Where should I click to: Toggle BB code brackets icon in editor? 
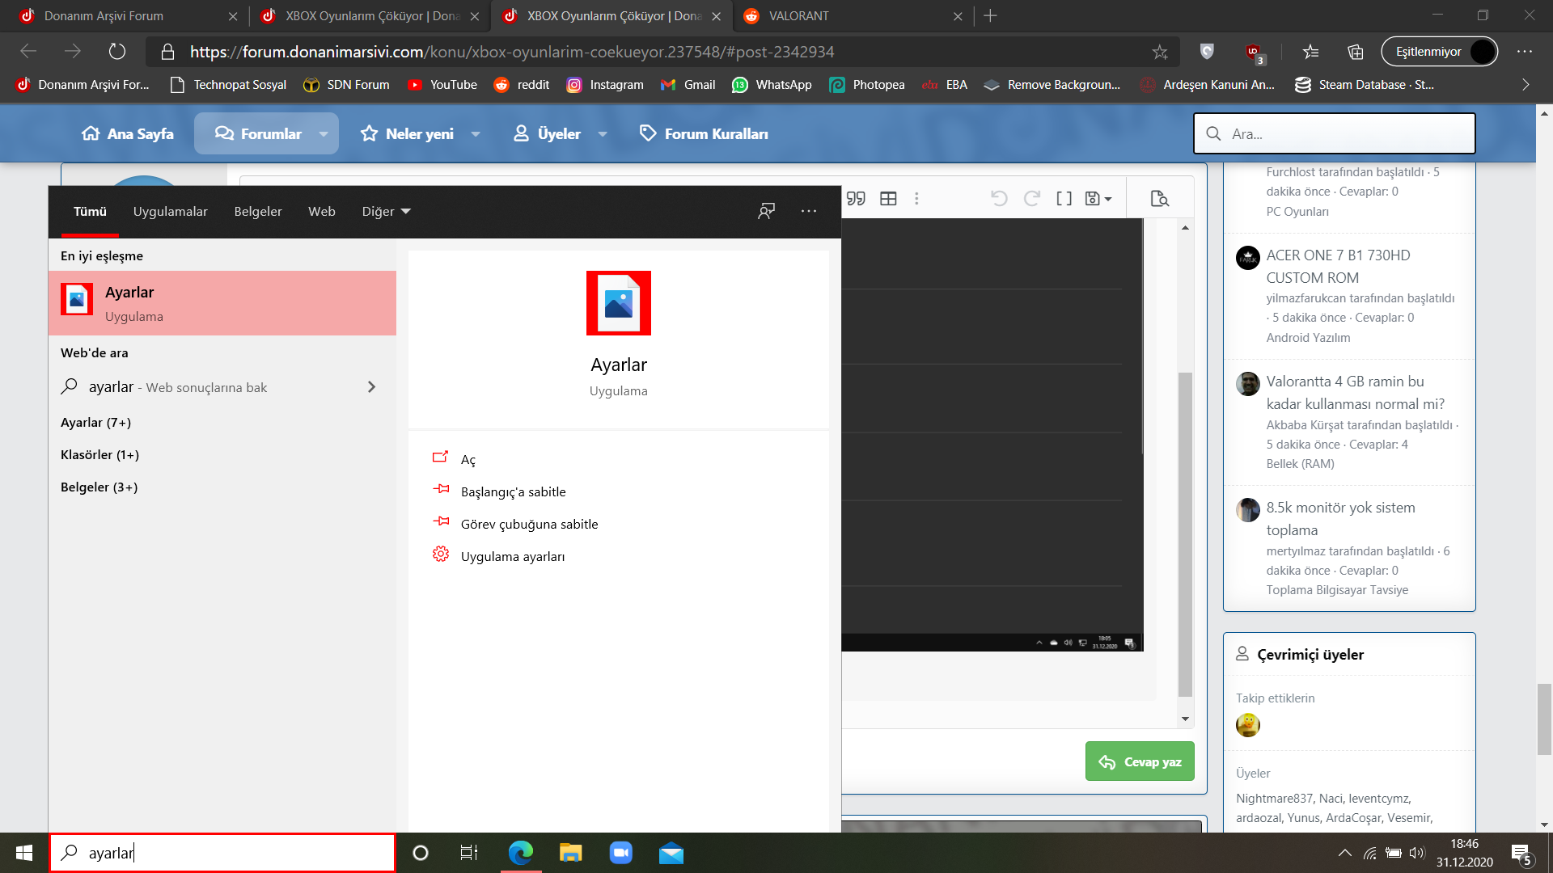[x=1064, y=199]
